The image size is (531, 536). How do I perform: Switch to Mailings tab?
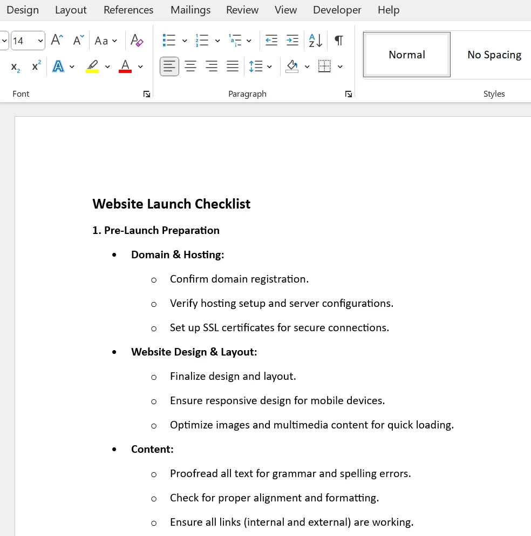pyautogui.click(x=190, y=10)
